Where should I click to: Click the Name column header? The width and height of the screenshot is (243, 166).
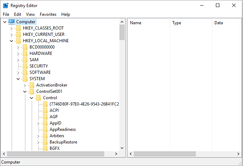point(149,23)
